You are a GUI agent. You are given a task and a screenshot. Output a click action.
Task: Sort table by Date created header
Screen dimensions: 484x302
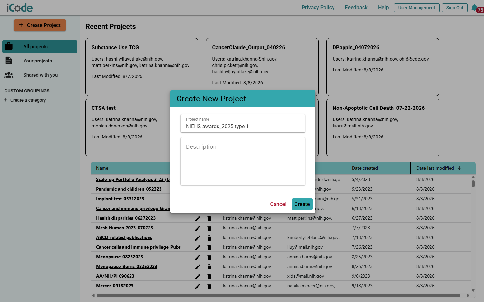tap(365, 168)
